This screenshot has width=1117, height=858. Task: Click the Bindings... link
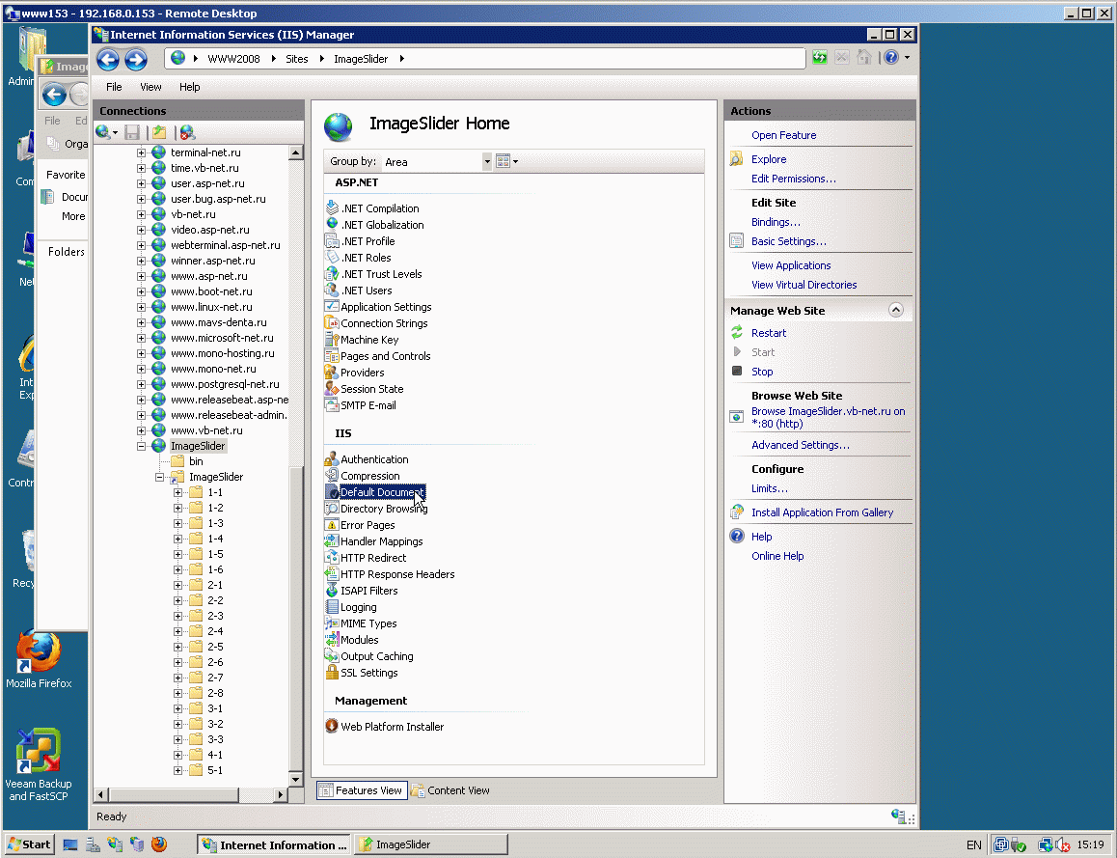click(776, 222)
